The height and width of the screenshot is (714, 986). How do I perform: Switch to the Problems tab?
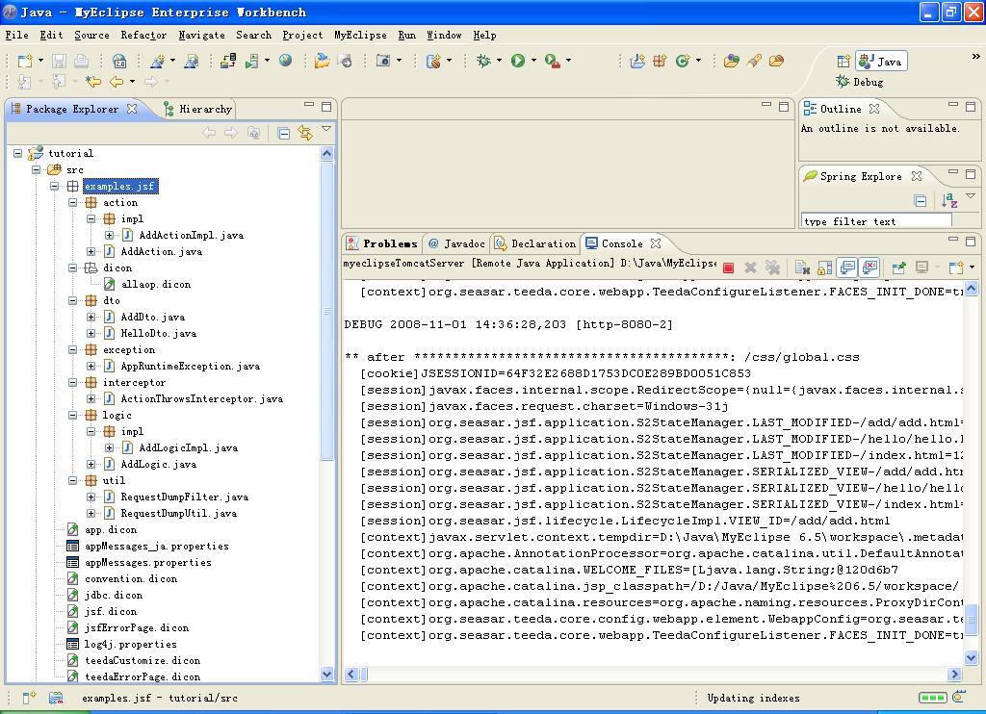tap(381, 243)
